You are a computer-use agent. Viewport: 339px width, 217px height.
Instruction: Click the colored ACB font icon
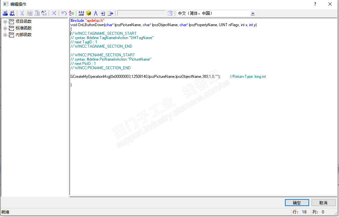[71, 13]
